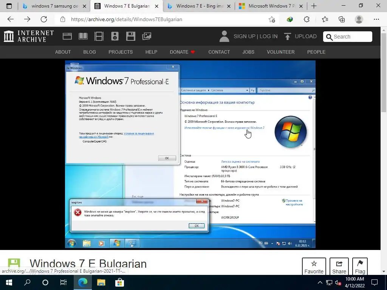
Task: Click the Share button
Action: pos(339,267)
